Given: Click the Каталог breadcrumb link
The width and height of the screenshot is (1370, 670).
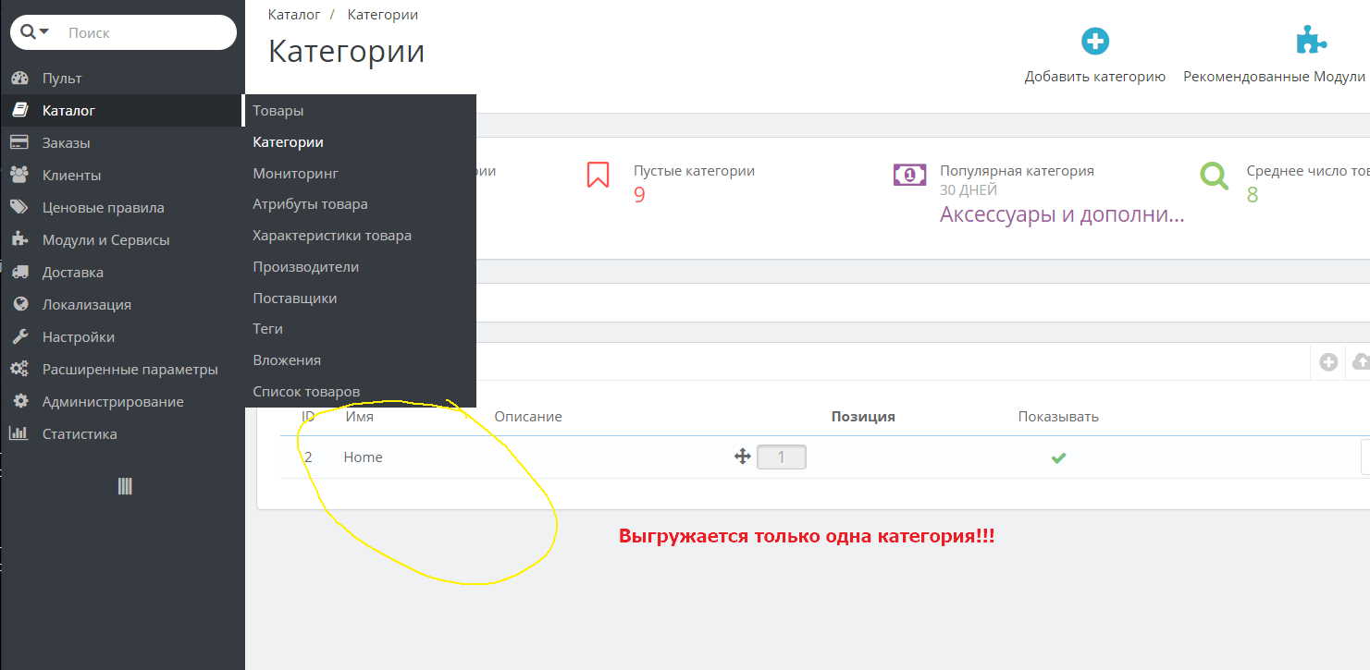Looking at the screenshot, I should click(x=294, y=15).
